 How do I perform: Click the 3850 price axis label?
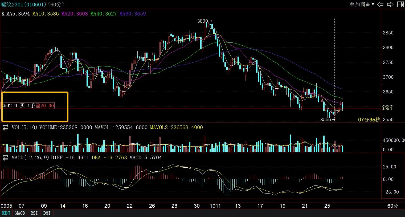pos(388,33)
